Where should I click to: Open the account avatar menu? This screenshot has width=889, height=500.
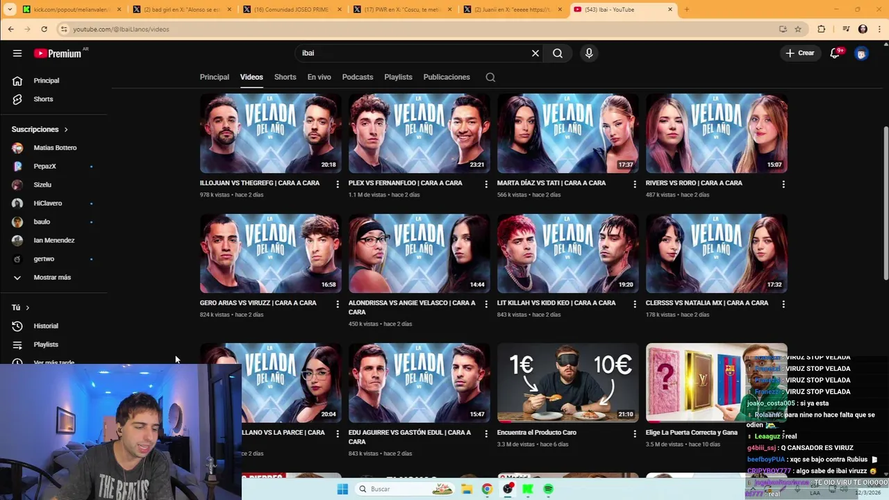(x=861, y=53)
